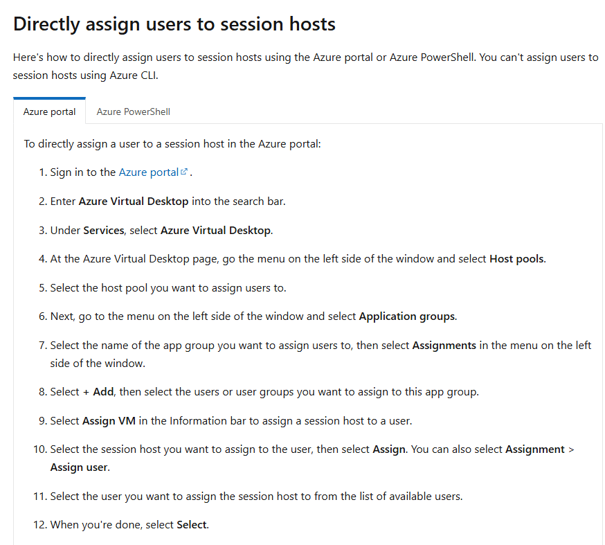Click the intro line 'To directly assign a user'
This screenshot has width=605, height=545.
tap(172, 144)
